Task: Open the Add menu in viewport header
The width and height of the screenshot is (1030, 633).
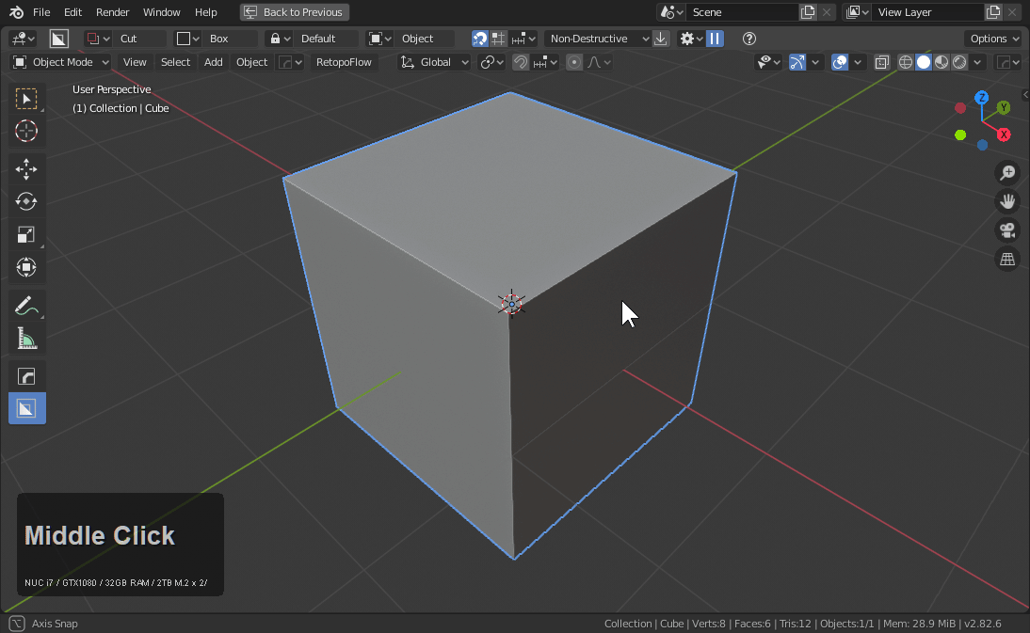Action: point(214,62)
